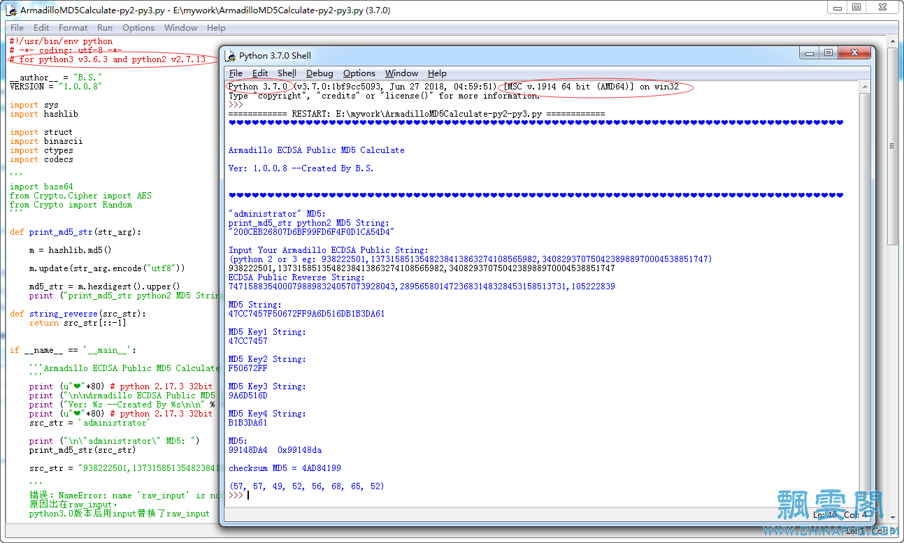This screenshot has height=543, width=904.
Task: Click the "import struct" line
Action: coord(41,132)
